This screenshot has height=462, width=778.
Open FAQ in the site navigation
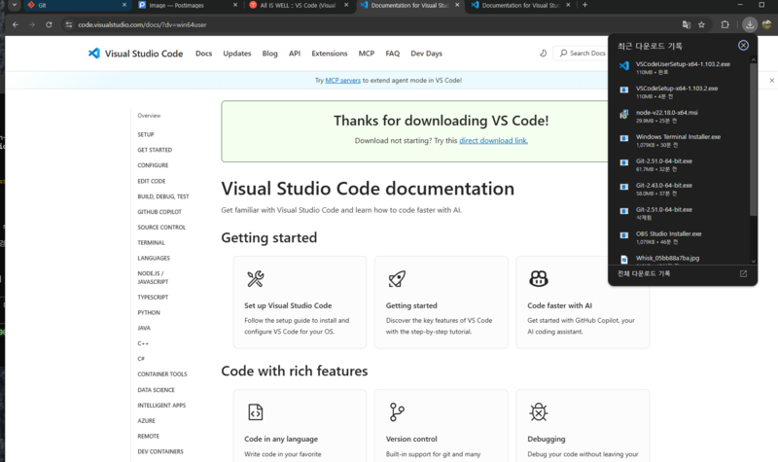(393, 53)
